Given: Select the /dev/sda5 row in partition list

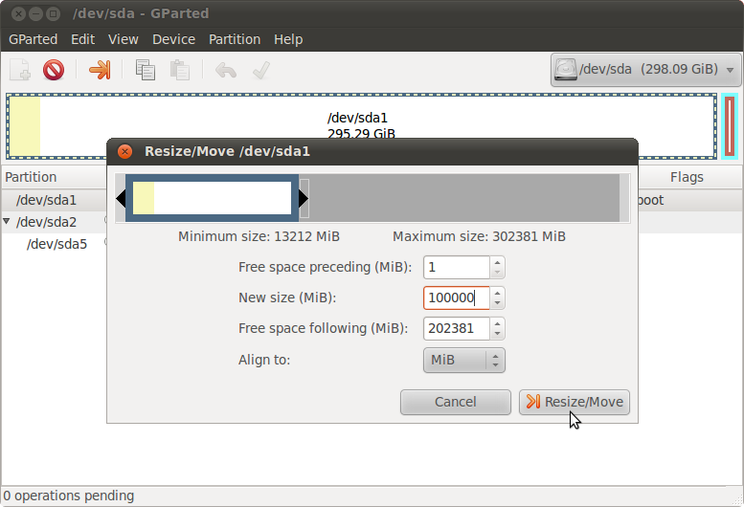Looking at the screenshot, I should pos(54,244).
